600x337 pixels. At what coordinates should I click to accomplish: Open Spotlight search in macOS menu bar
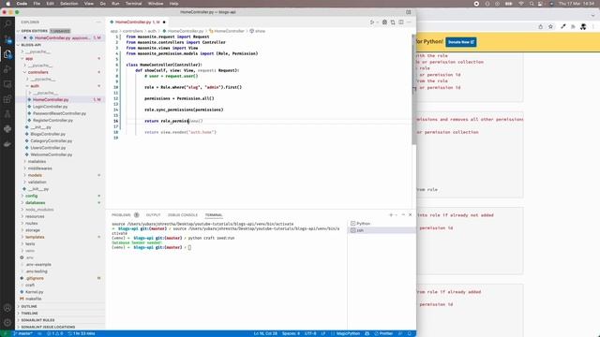pos(532,4)
